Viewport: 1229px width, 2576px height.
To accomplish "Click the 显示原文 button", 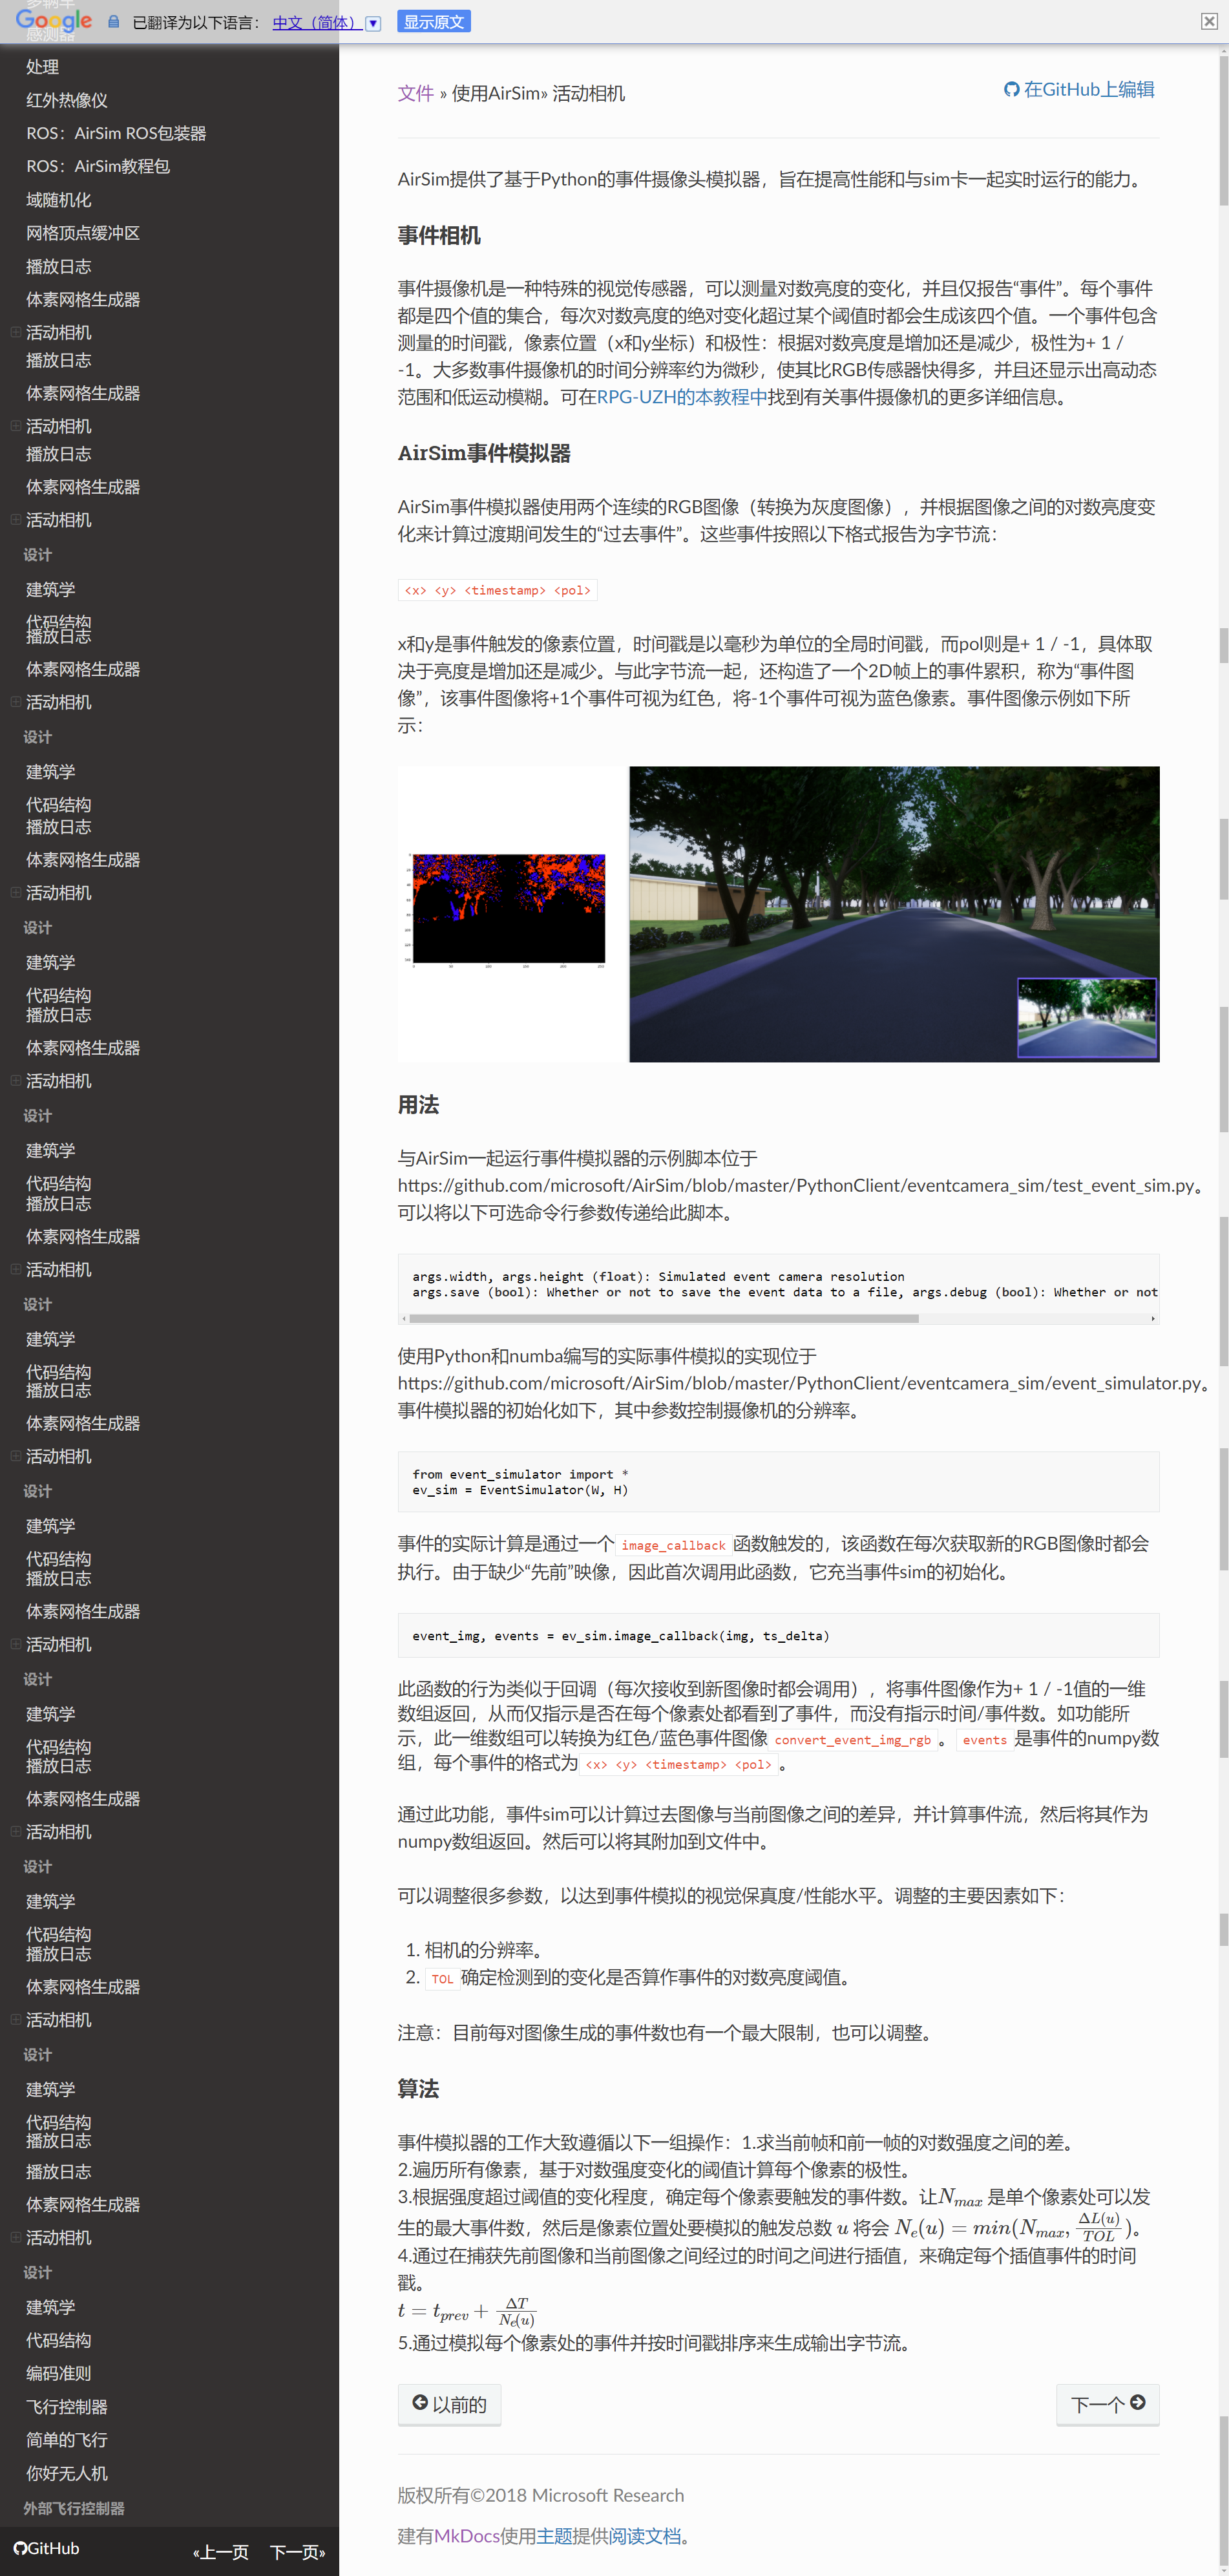I will 434,21.
